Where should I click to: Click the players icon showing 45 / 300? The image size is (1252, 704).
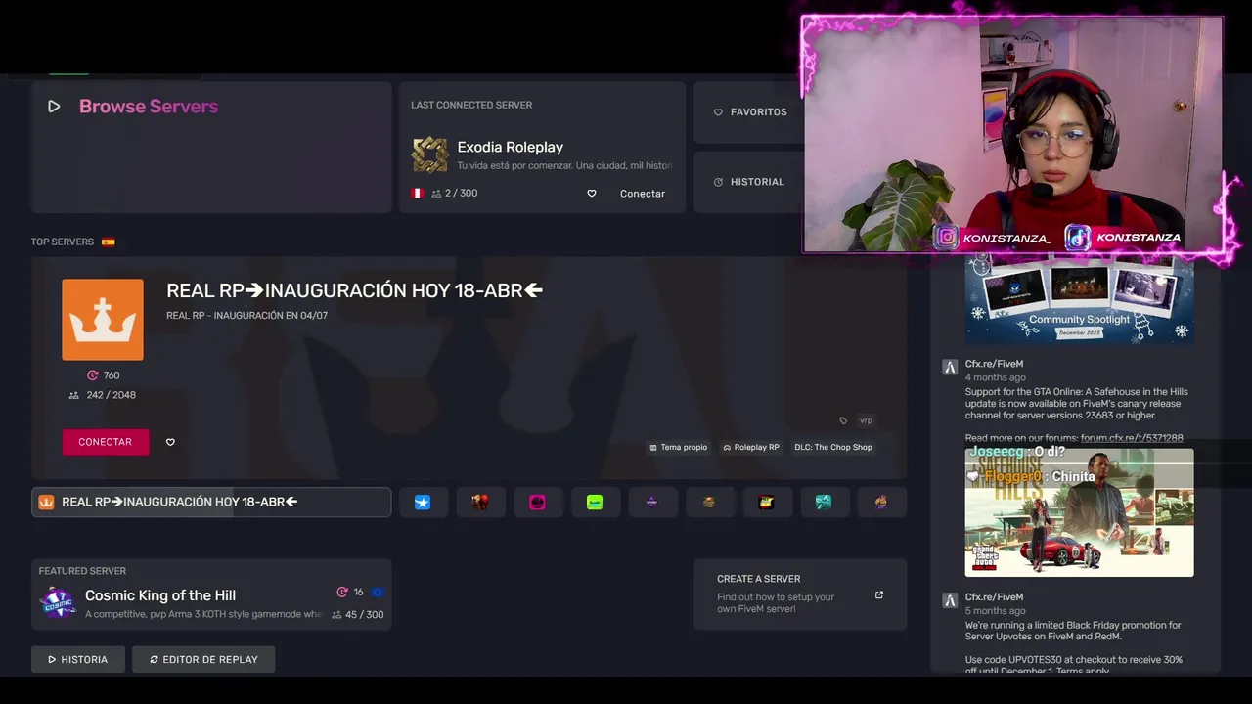(x=336, y=615)
